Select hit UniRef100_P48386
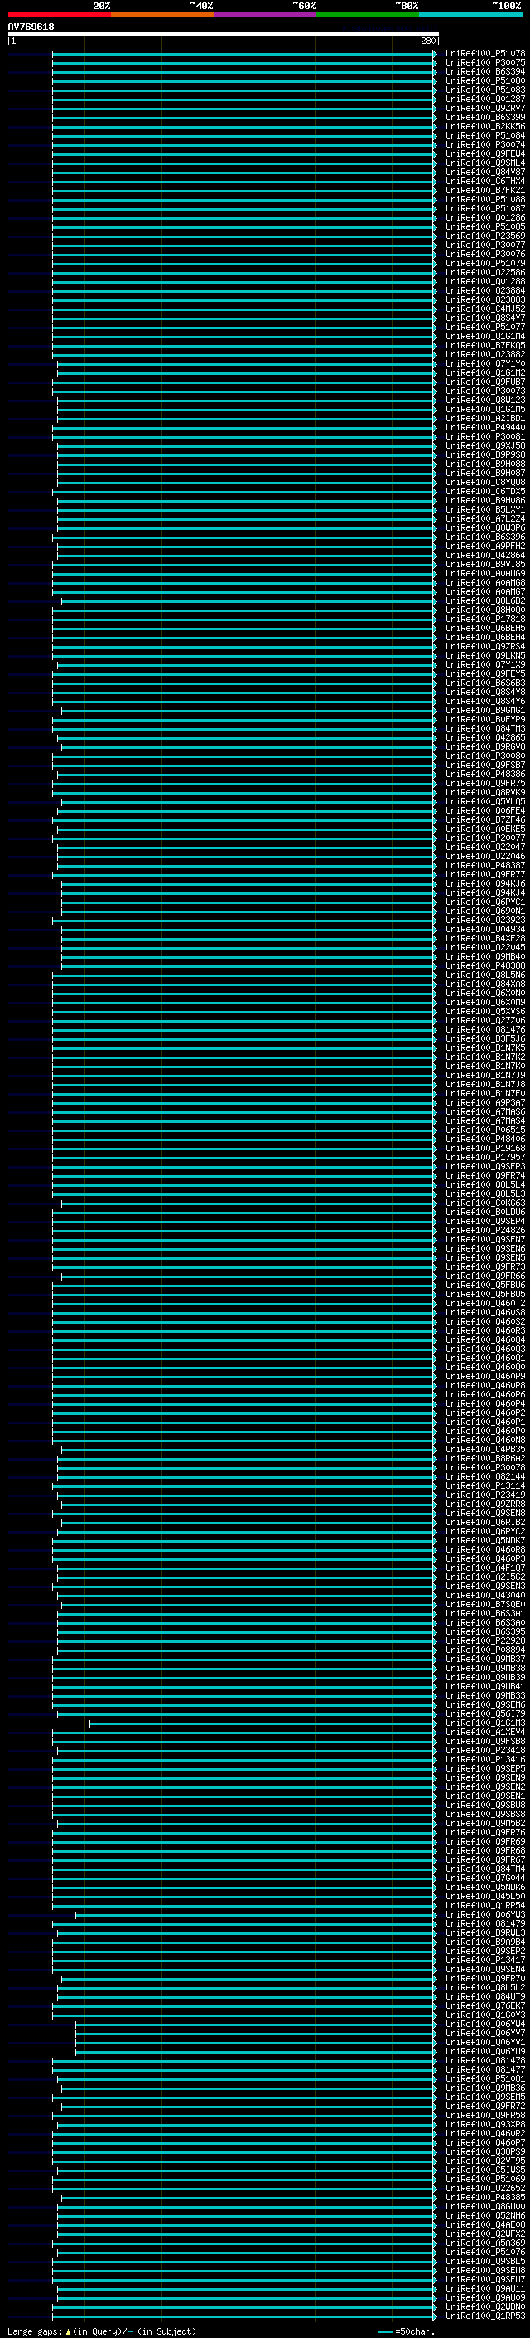The width and height of the screenshot is (530, 2338). tap(484, 774)
